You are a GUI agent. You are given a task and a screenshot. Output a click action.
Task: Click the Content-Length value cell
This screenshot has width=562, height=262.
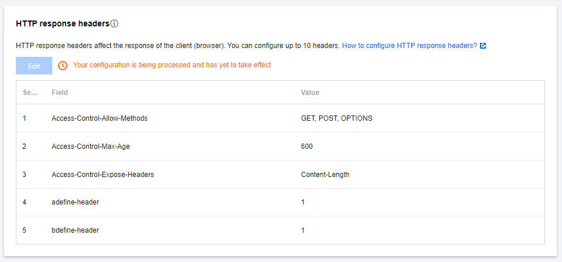pos(325,175)
